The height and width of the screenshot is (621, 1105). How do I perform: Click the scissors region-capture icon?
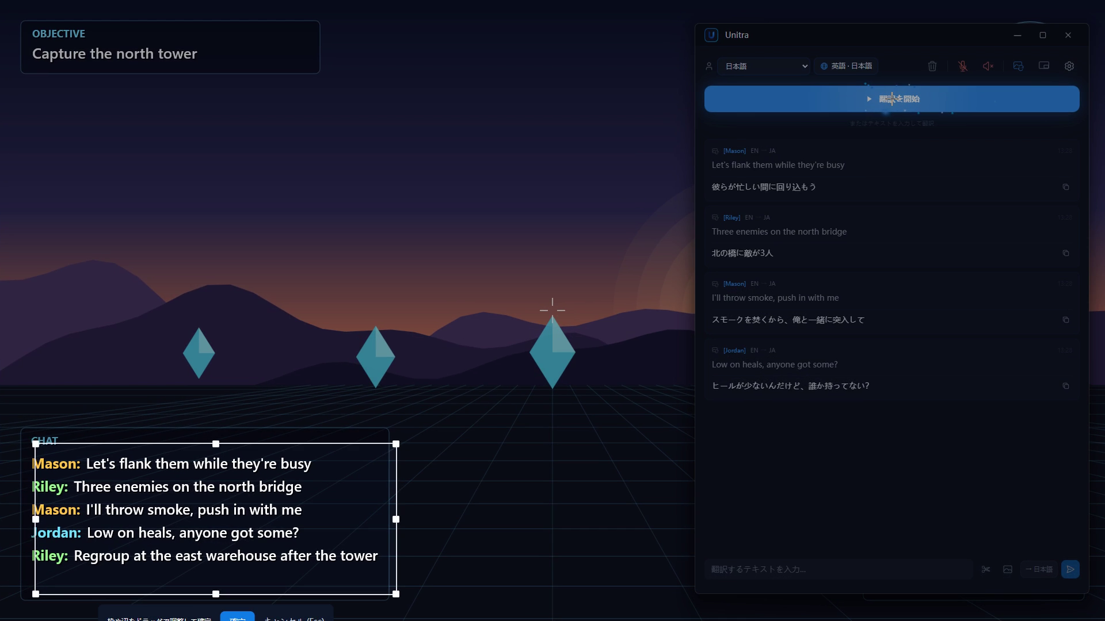click(x=986, y=569)
